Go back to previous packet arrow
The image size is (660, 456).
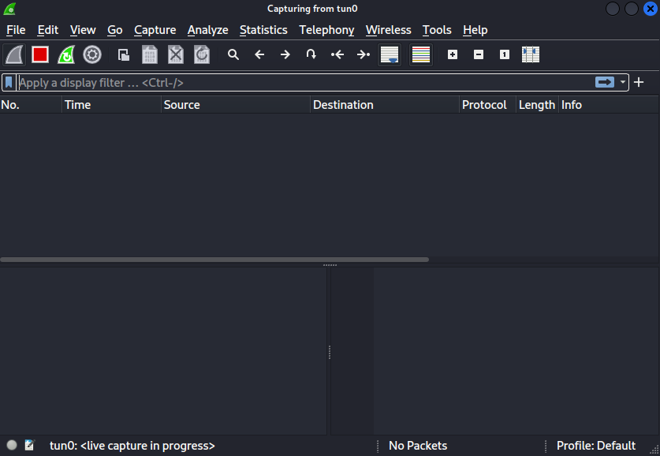coord(259,54)
